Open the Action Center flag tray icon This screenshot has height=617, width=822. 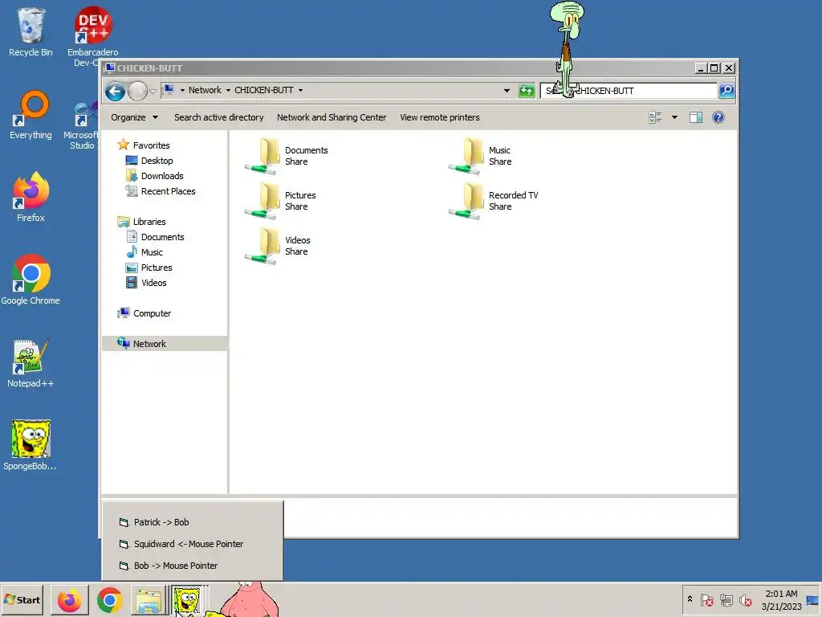707,599
